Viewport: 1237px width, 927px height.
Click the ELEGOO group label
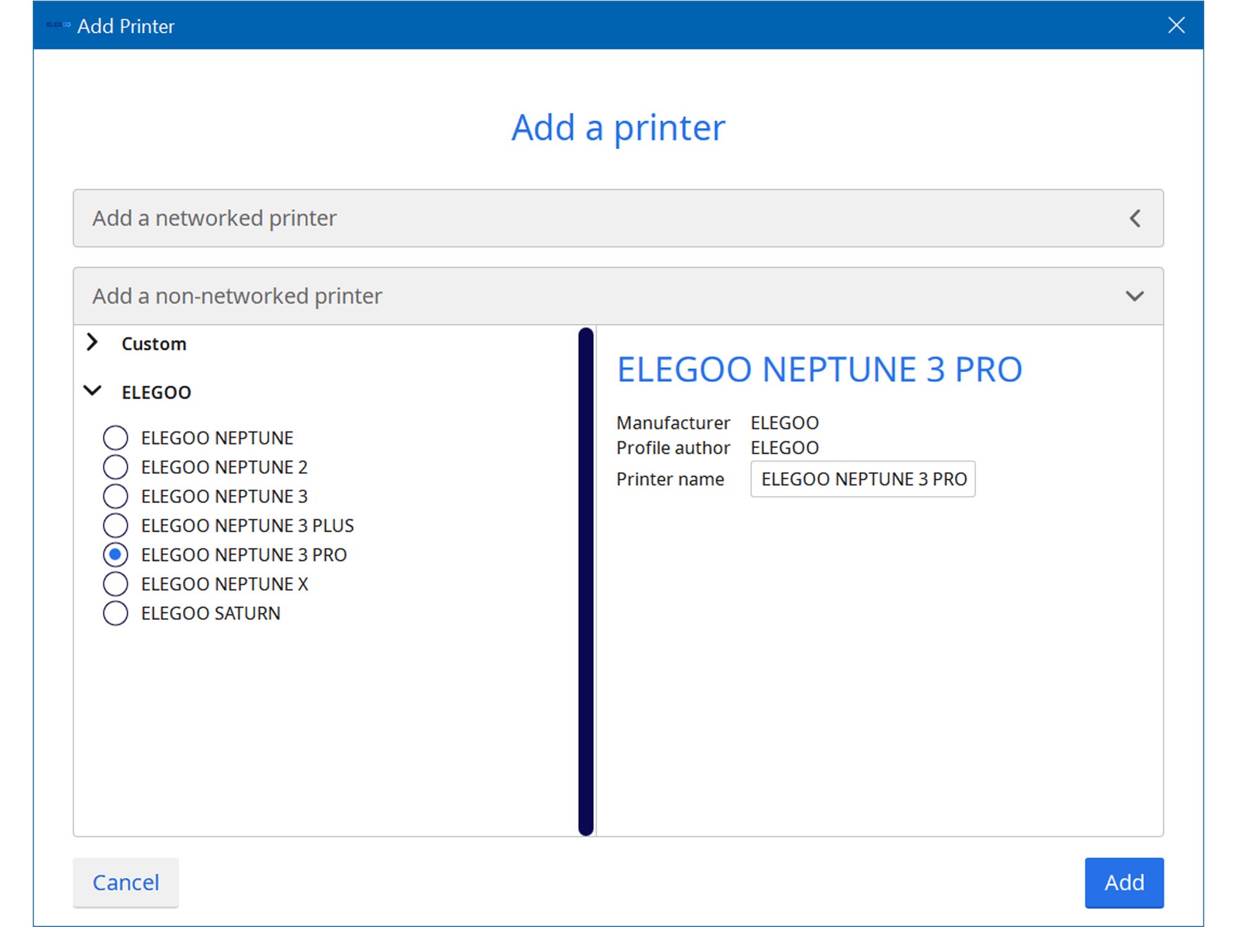(156, 392)
